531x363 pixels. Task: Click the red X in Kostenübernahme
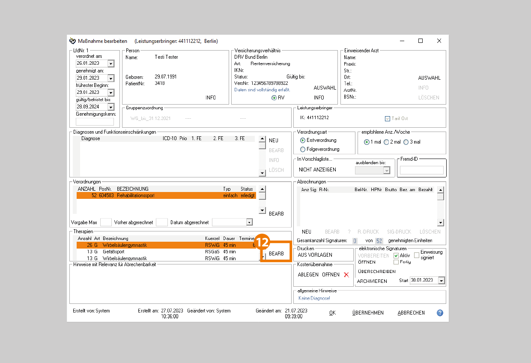(346, 275)
